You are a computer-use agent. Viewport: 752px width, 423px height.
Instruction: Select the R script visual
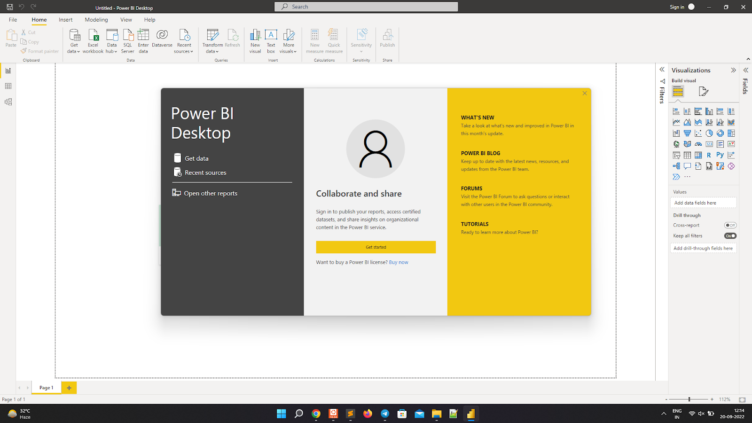click(709, 155)
